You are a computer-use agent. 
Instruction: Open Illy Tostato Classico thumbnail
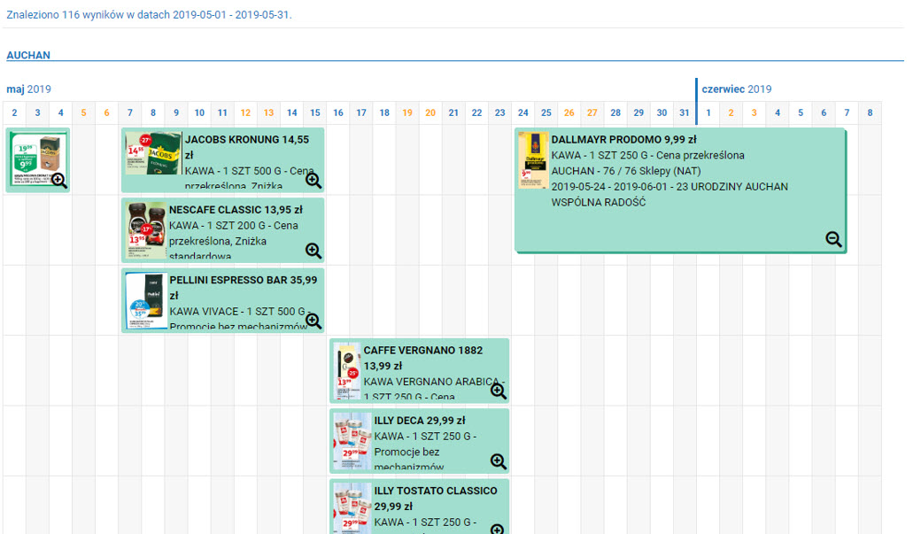click(x=352, y=508)
